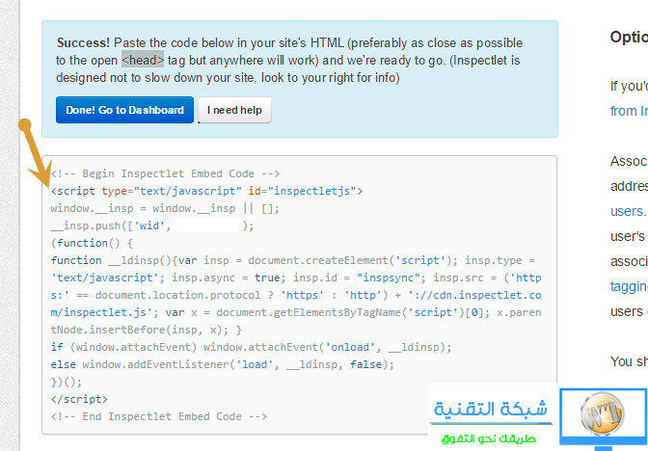Viewport: 648px width, 451px height.
Task: Click the closing </script> tag line
Action: point(79,398)
